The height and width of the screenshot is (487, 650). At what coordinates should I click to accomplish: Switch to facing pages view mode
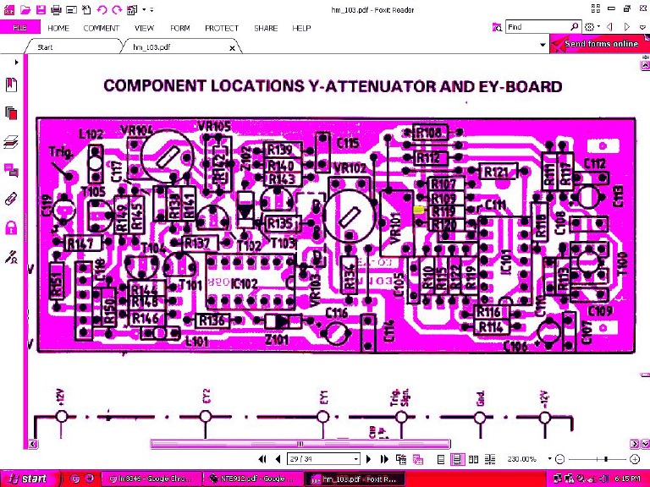click(x=473, y=459)
